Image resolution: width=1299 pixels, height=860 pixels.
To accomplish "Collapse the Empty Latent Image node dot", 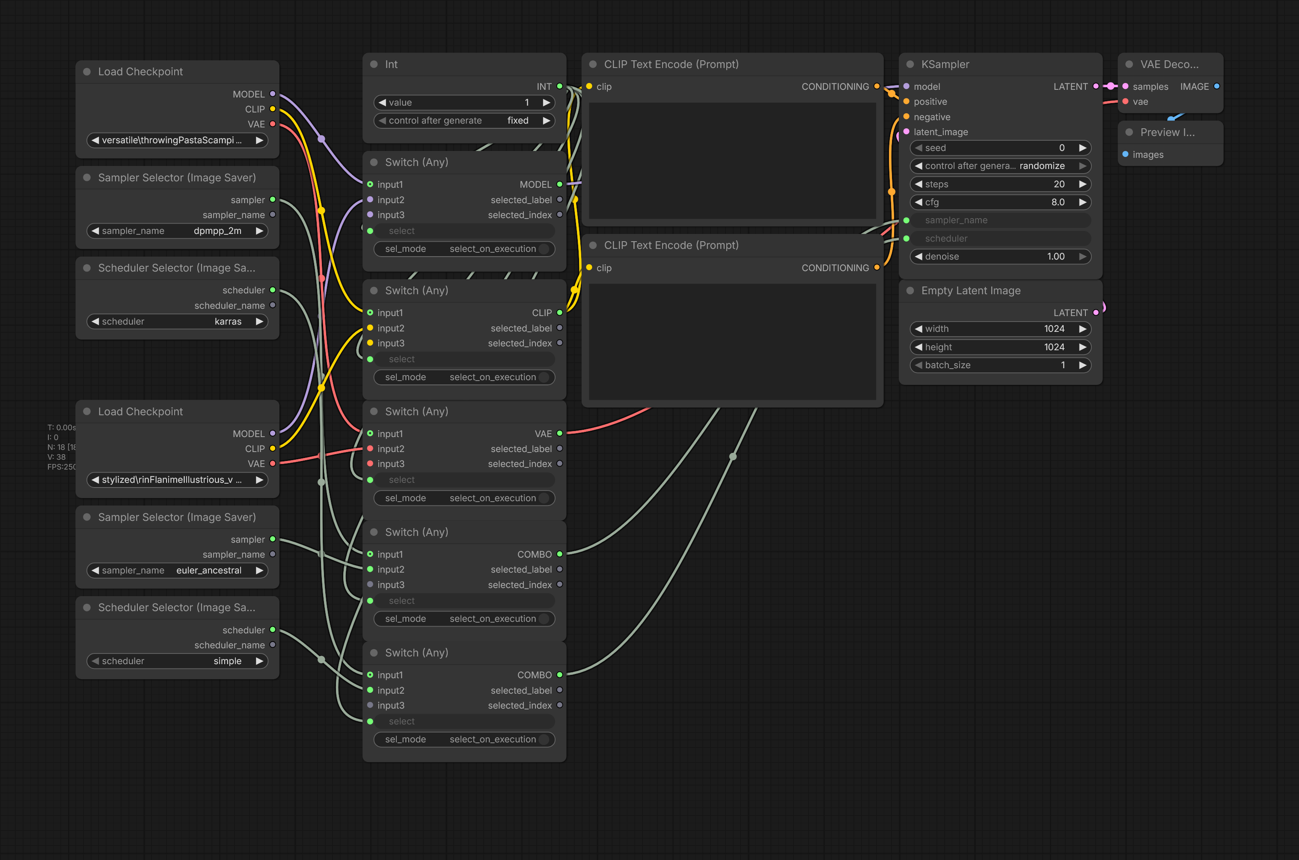I will click(x=910, y=291).
